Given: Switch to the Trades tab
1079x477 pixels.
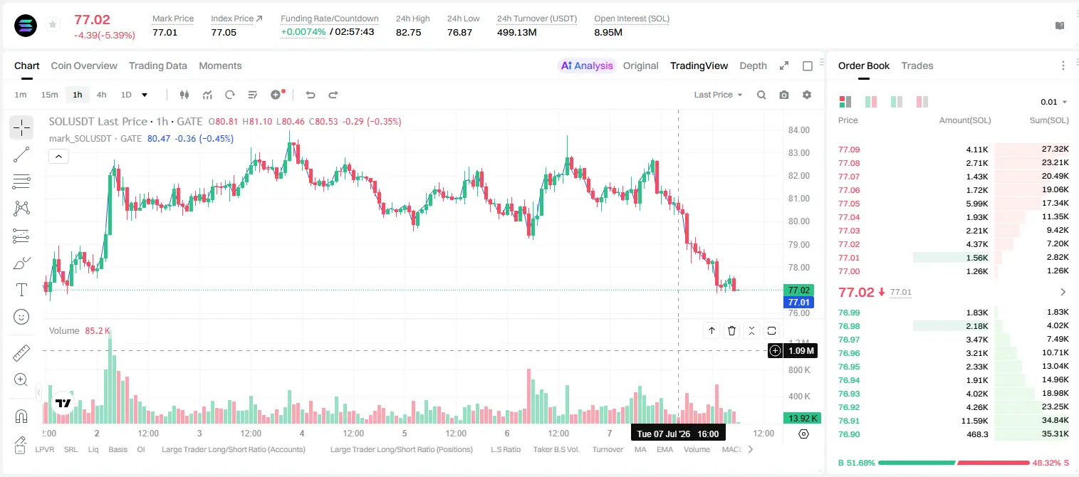Looking at the screenshot, I should click(917, 65).
